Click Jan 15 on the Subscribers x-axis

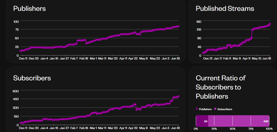click(x=54, y=128)
